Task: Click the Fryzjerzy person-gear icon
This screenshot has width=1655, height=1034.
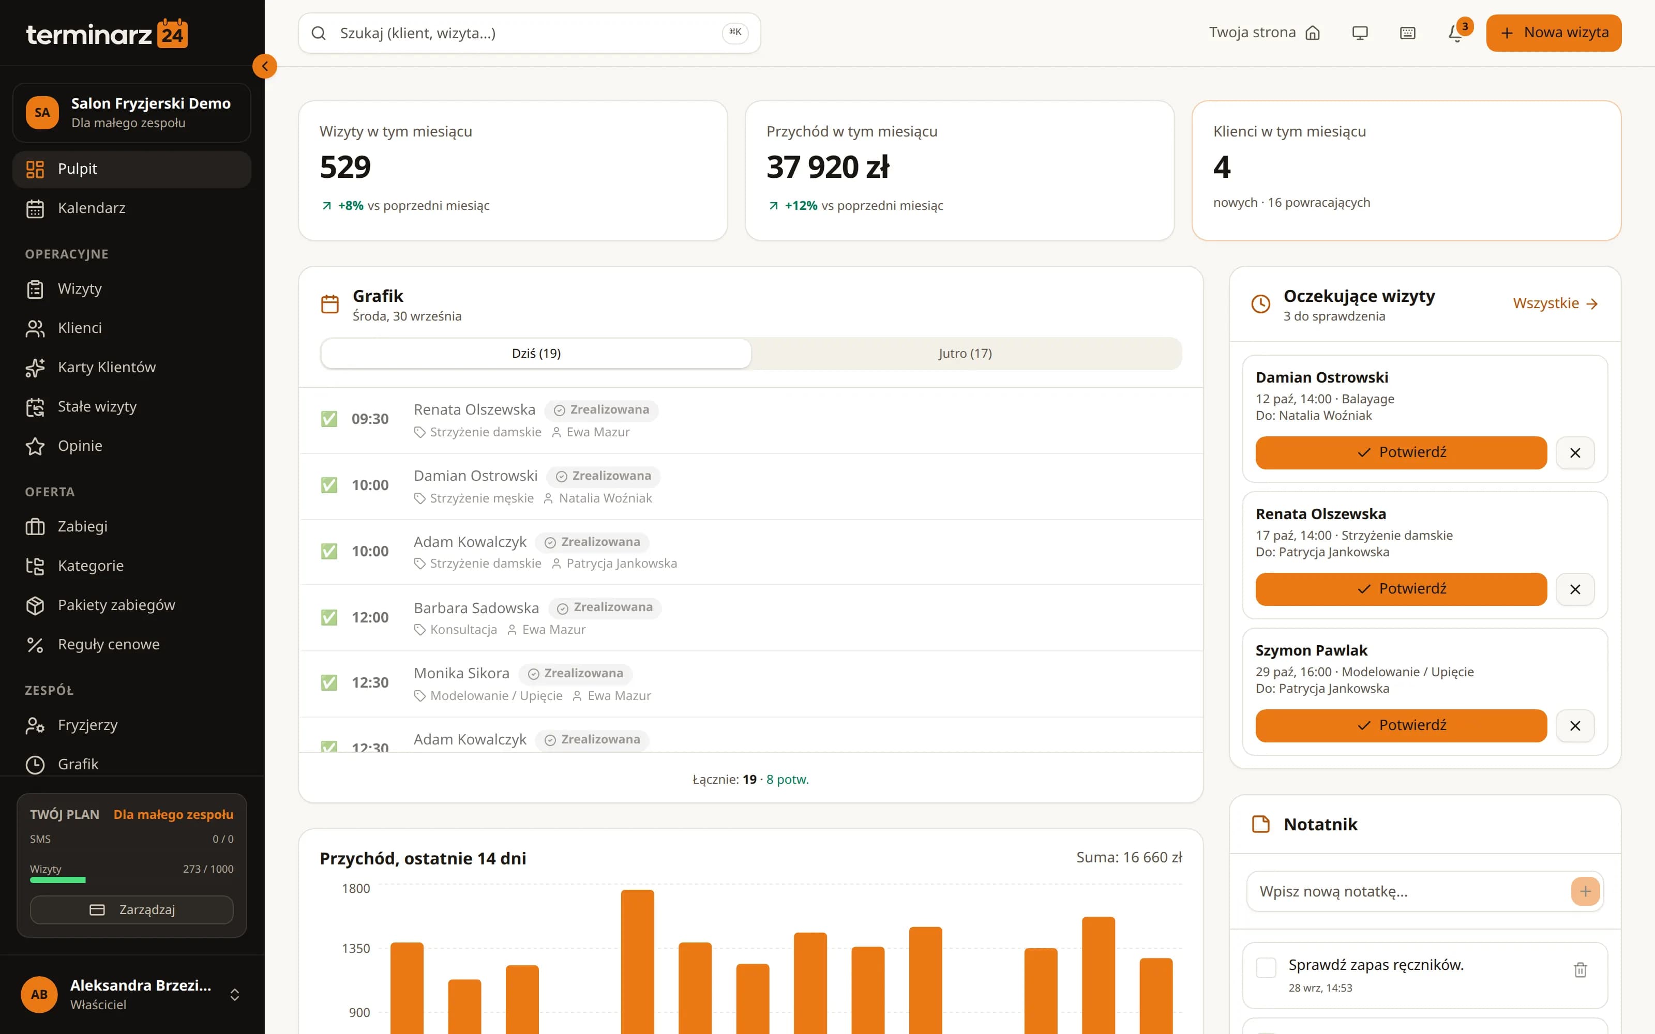Action: click(35, 725)
